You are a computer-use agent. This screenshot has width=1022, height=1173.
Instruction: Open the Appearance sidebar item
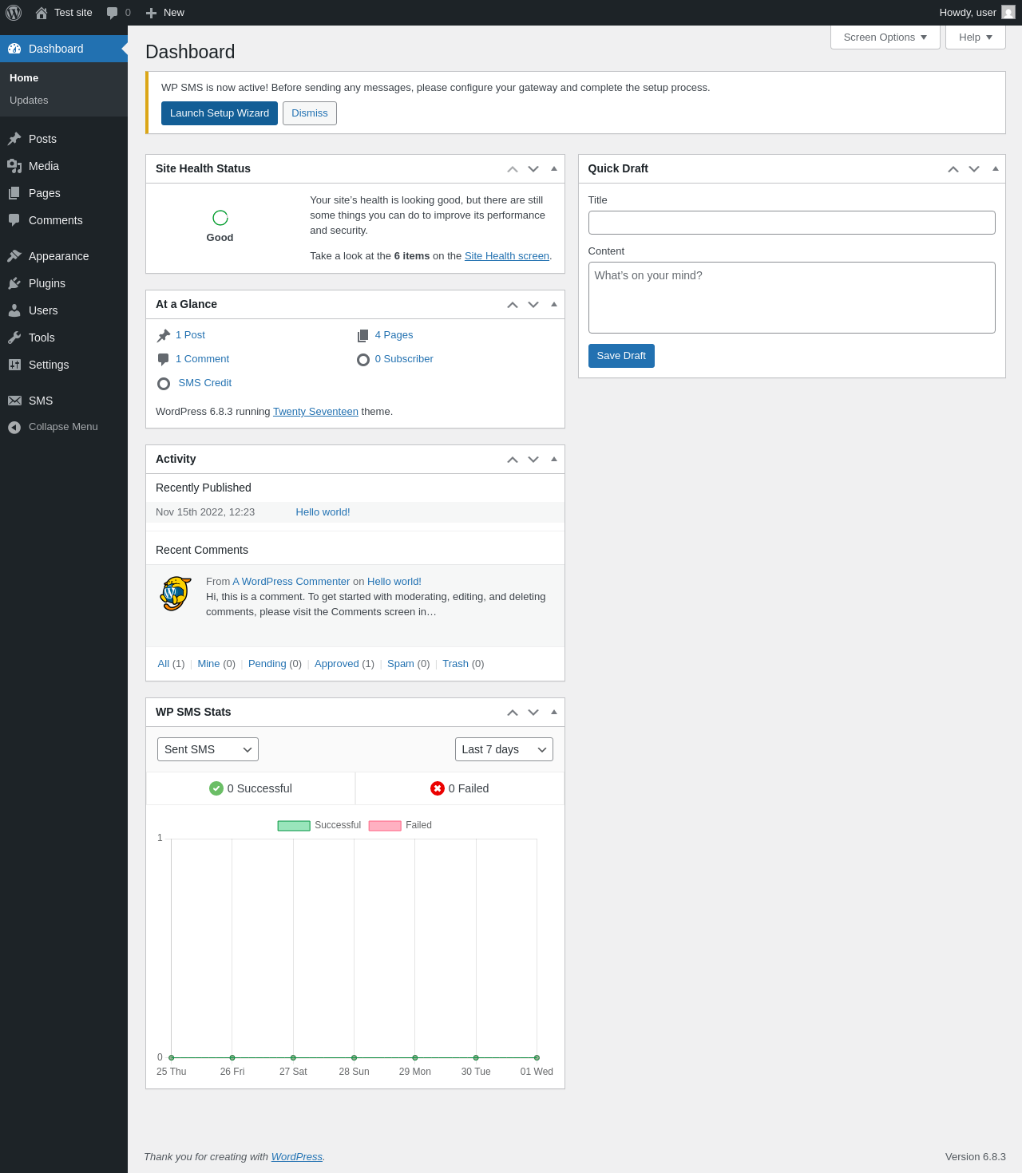coord(58,256)
